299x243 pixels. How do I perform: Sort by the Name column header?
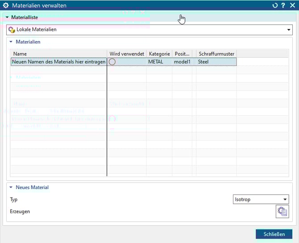click(59, 54)
